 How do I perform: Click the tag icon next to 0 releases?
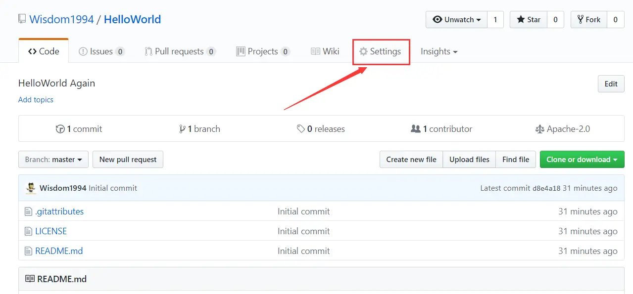tap(301, 129)
